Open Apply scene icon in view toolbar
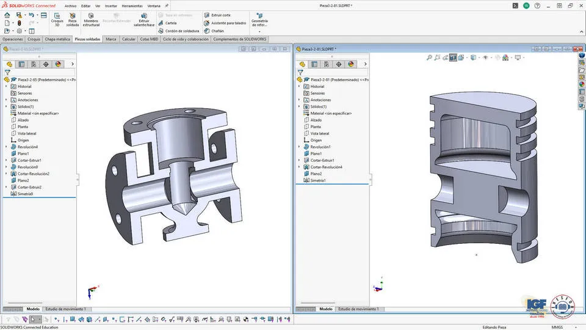 505,57
